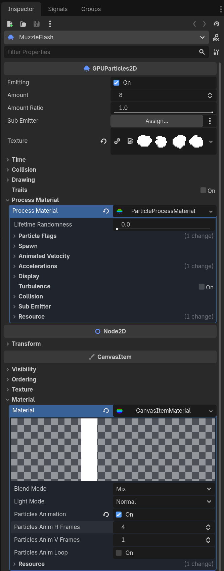The image size is (224, 571).
Task: Open documentation via the DOC icon
Action: (x=216, y=37)
